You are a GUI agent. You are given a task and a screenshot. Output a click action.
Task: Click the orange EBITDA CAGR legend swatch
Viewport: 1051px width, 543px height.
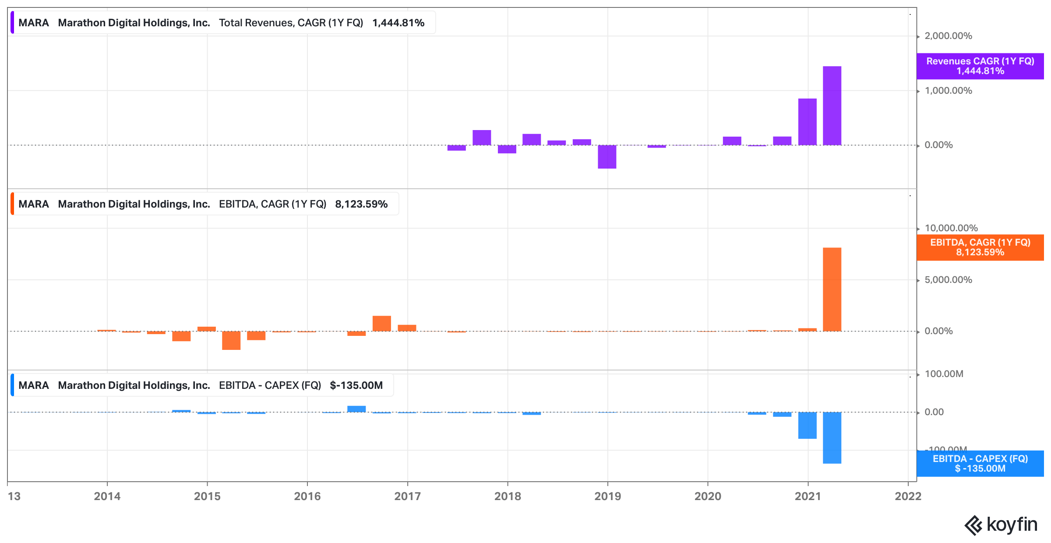(x=12, y=204)
